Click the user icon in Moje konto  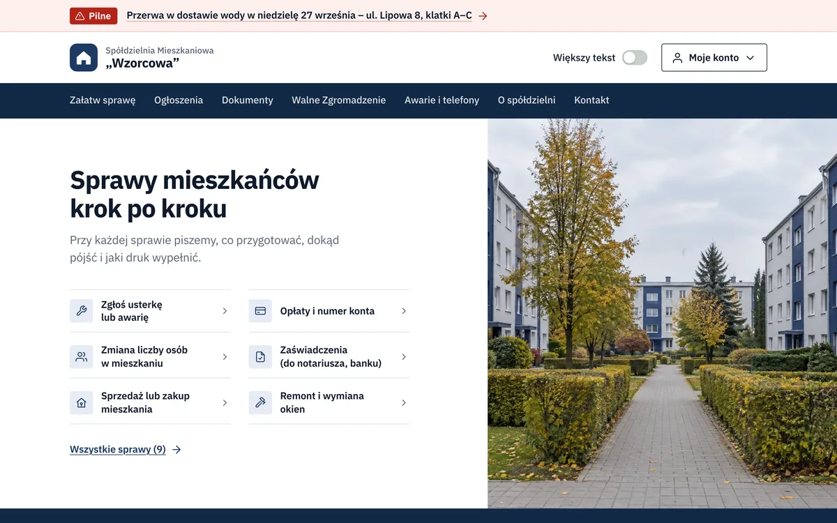pyautogui.click(x=677, y=58)
